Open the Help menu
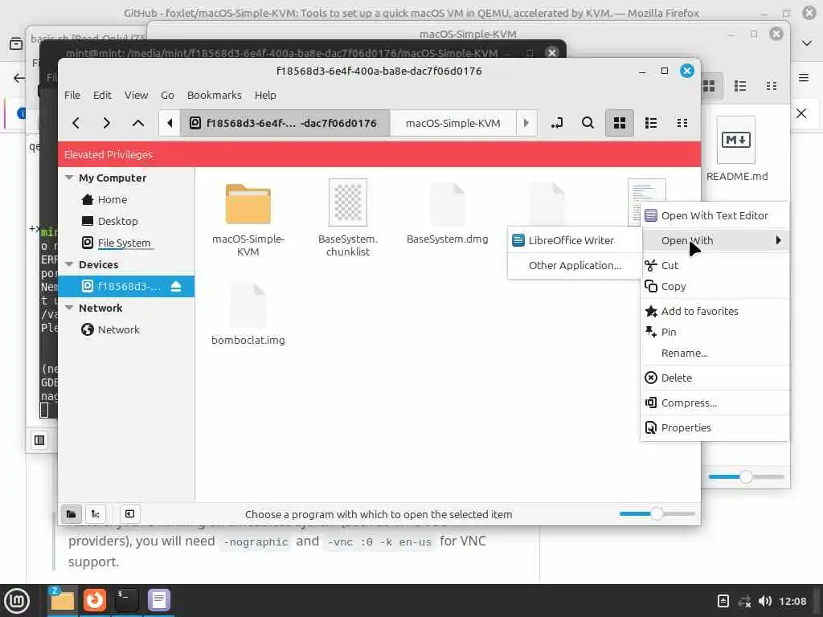The height and width of the screenshot is (617, 823). click(265, 95)
